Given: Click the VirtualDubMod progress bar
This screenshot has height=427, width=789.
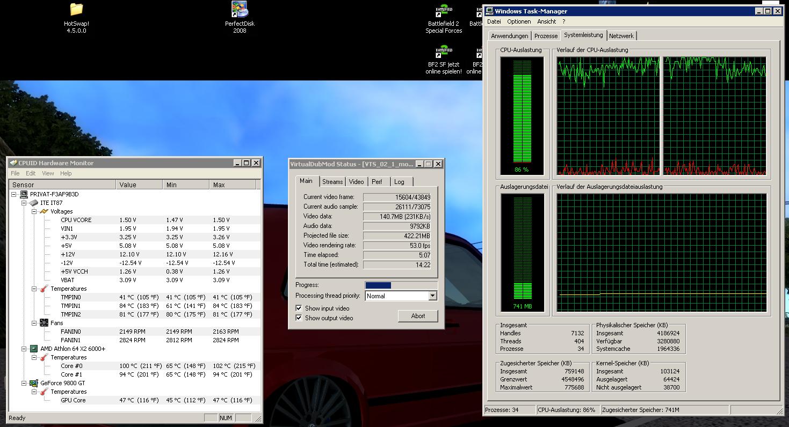Looking at the screenshot, I should (x=401, y=285).
